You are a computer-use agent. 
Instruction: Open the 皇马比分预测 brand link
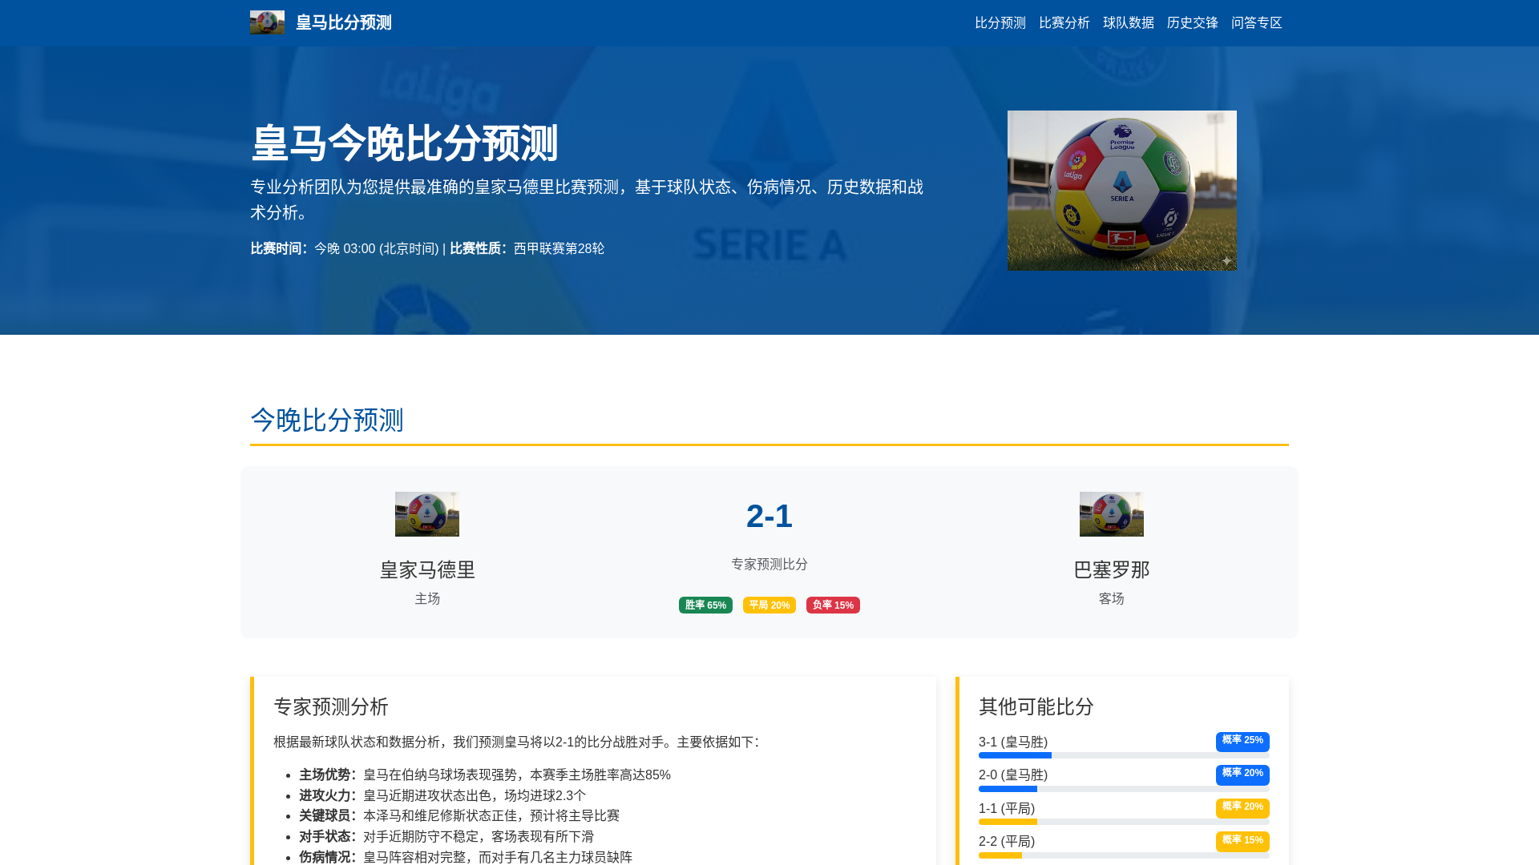click(x=321, y=22)
